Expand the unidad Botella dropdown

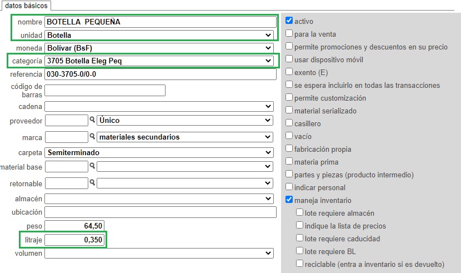(159, 35)
